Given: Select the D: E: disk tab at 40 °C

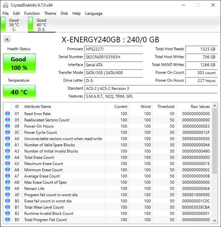Looking at the screenshot, I should (41, 25).
